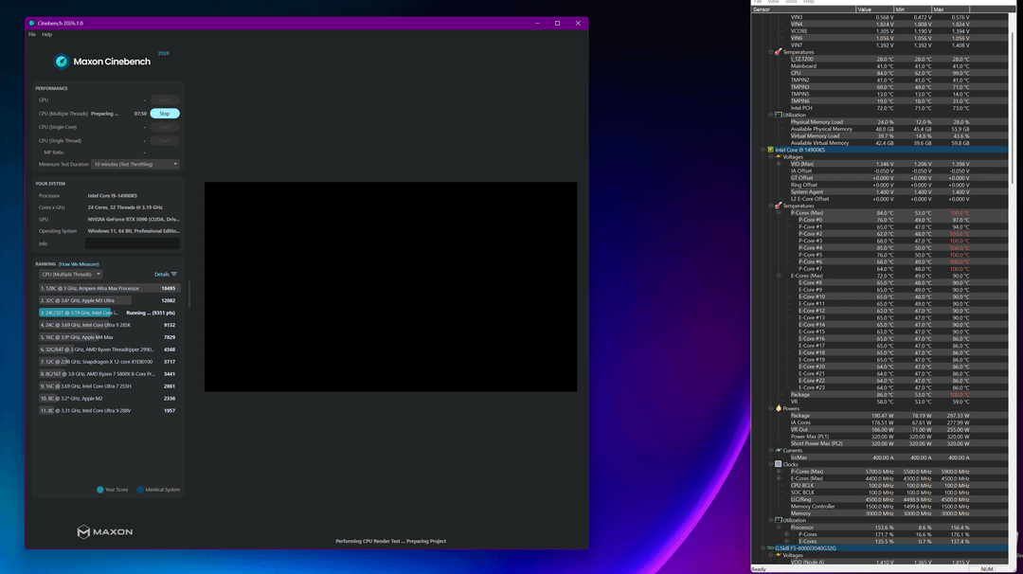Click the G.Skill memory module icon
This screenshot has width=1023, height=574.
770,547
